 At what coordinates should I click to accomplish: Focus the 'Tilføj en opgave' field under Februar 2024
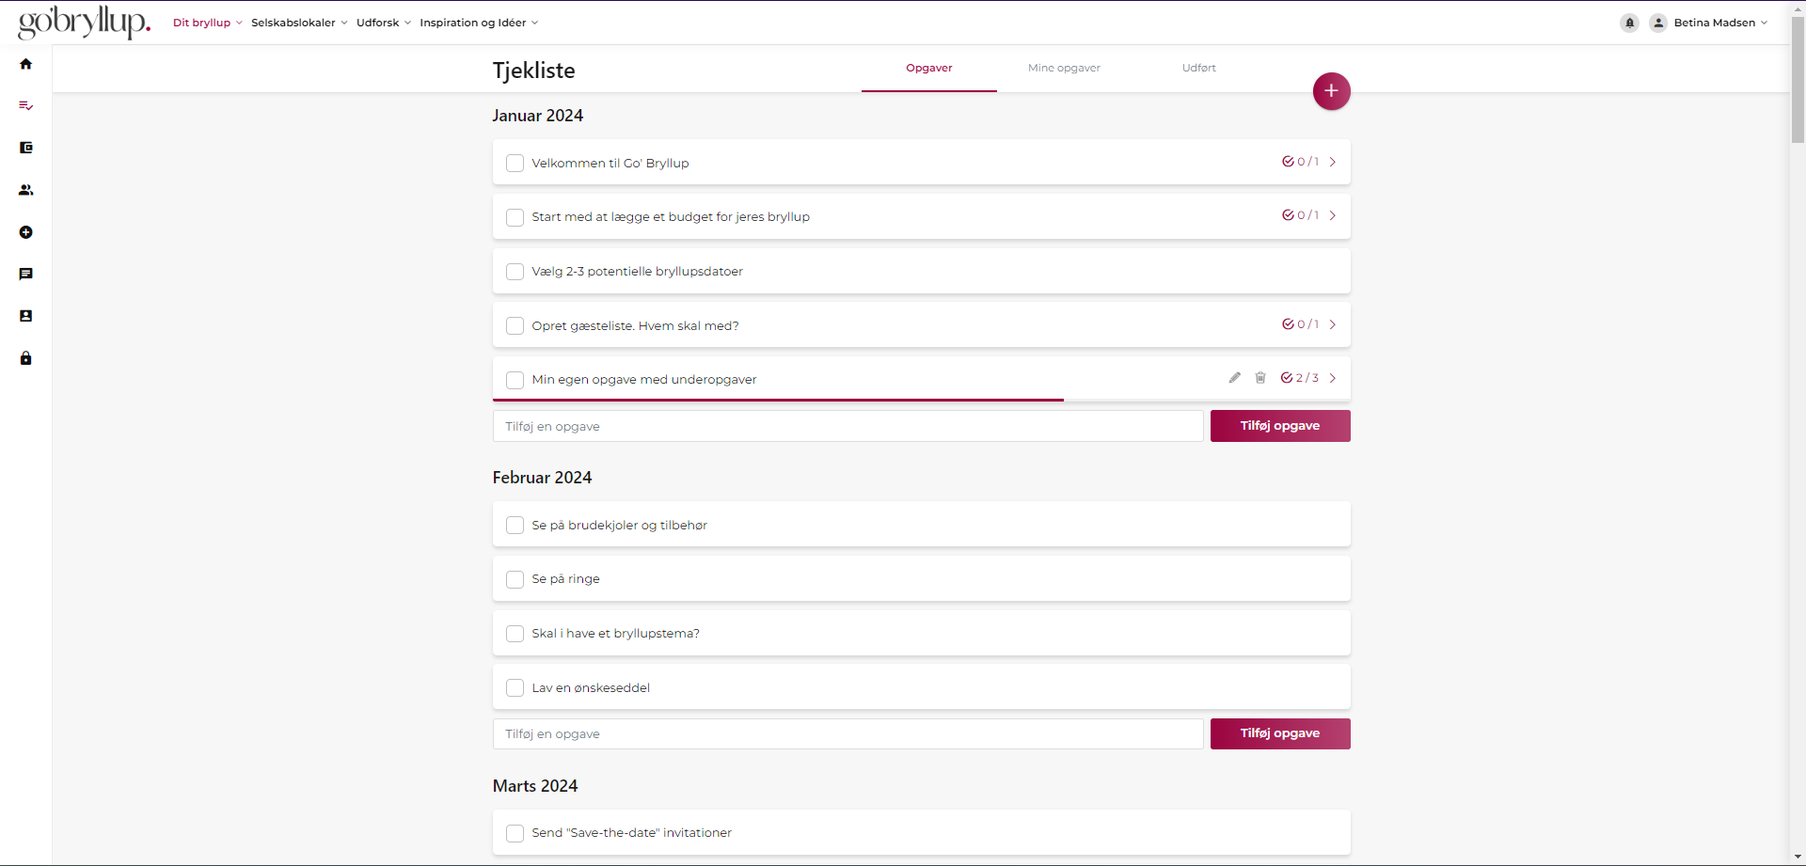848,734
